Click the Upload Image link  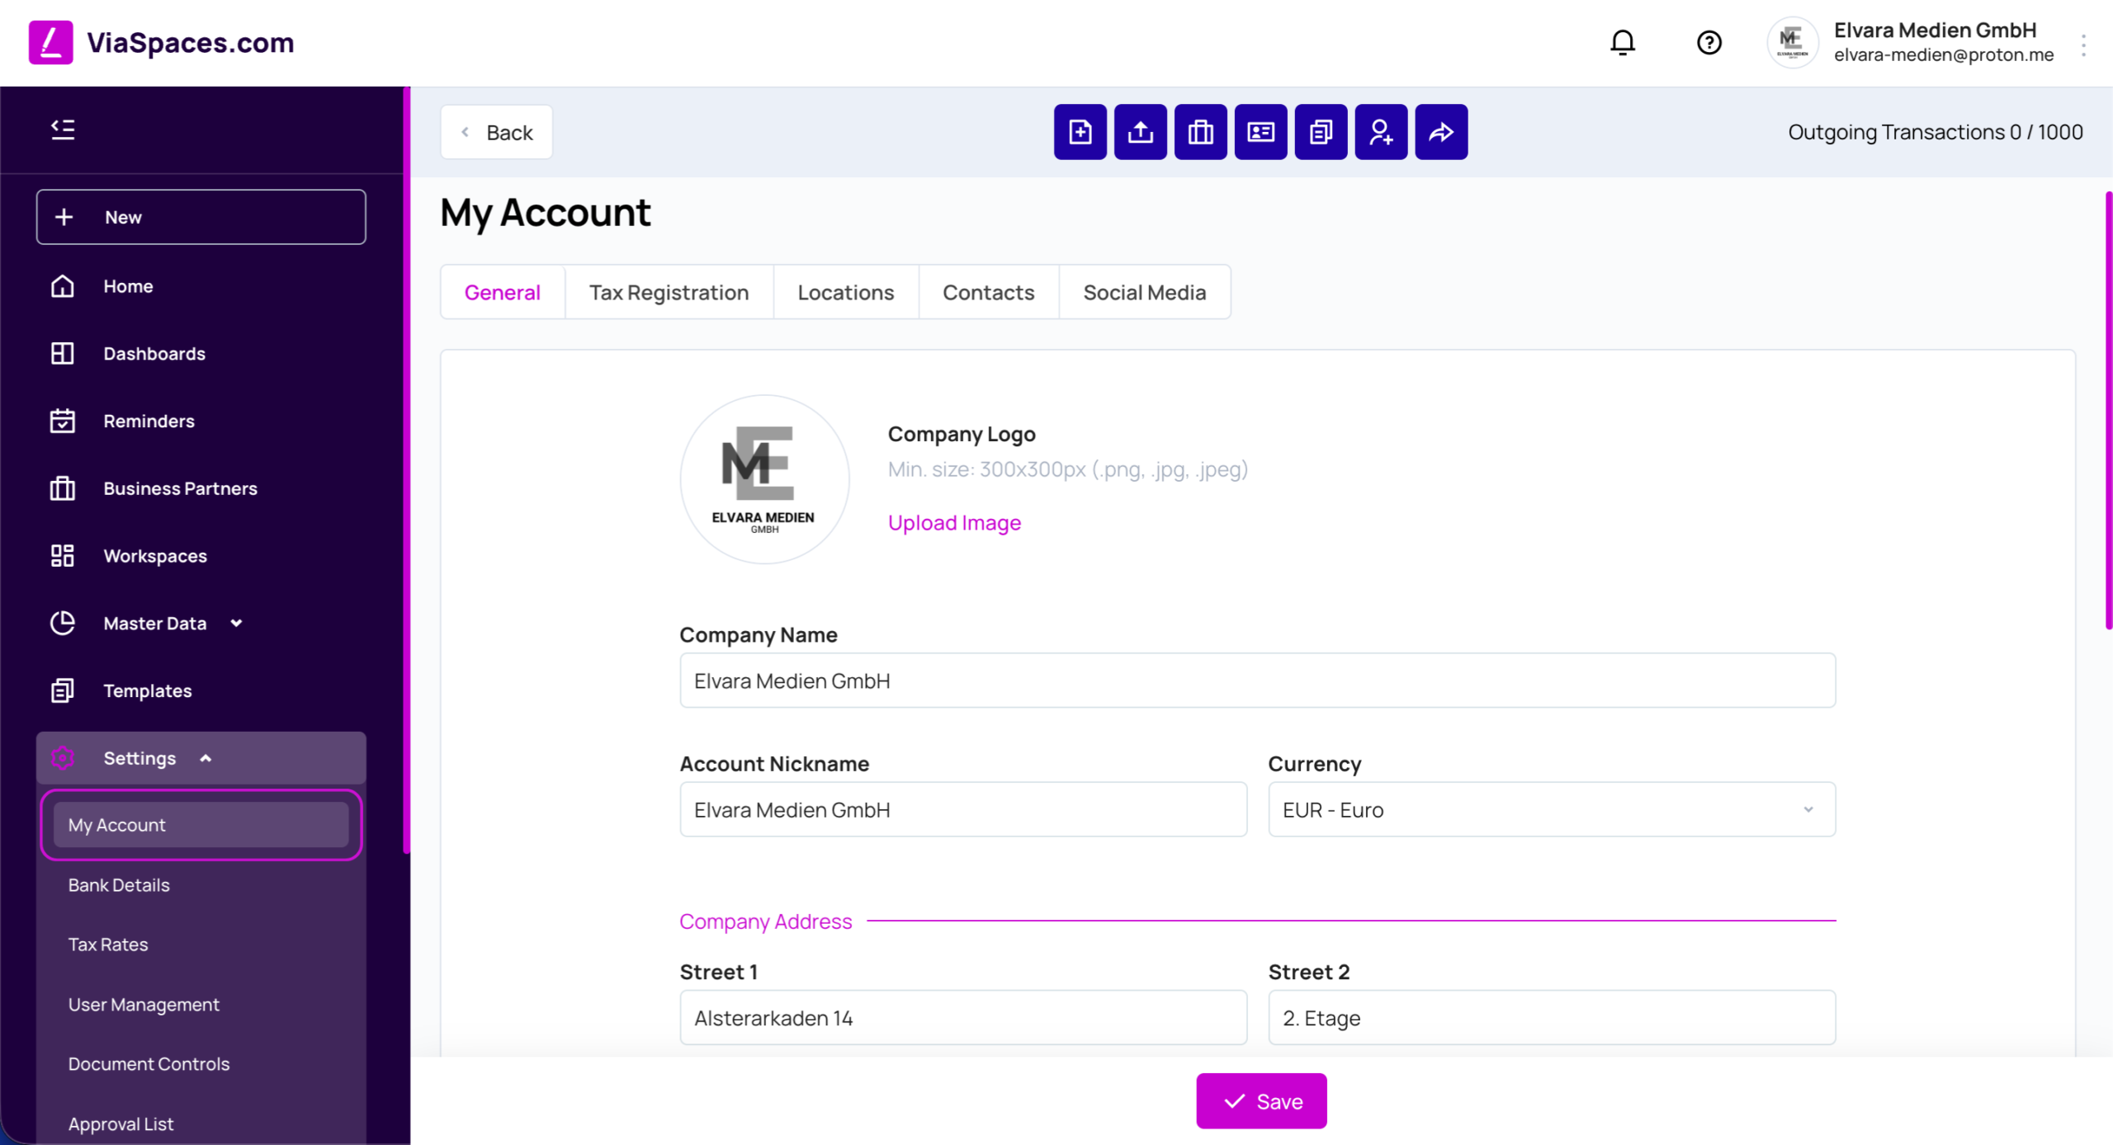coord(954,522)
